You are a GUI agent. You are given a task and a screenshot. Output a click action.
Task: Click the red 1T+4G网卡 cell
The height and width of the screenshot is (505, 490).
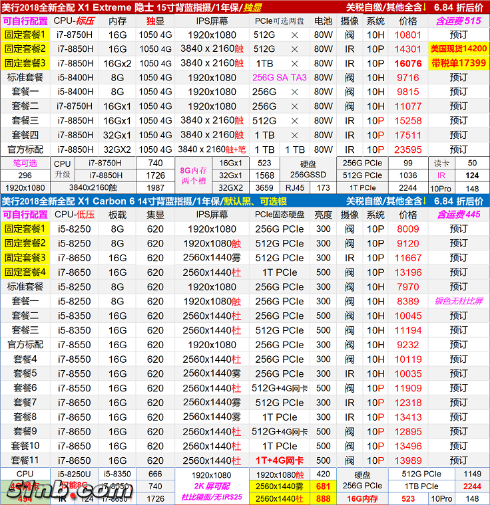click(x=280, y=460)
